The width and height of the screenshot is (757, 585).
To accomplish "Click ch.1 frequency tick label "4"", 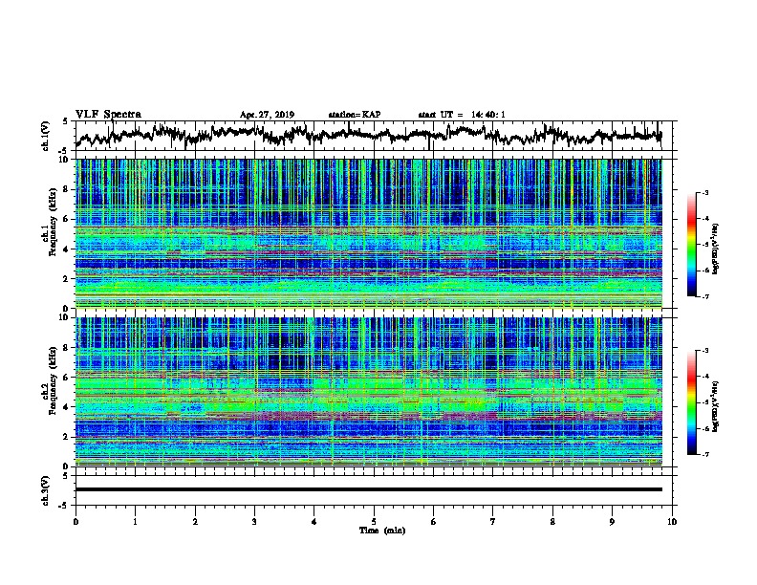I will pos(65,249).
